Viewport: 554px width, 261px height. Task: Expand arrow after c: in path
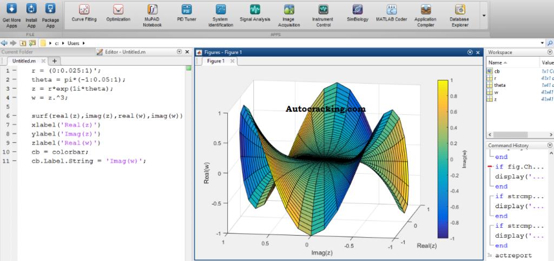pyautogui.click(x=63, y=43)
